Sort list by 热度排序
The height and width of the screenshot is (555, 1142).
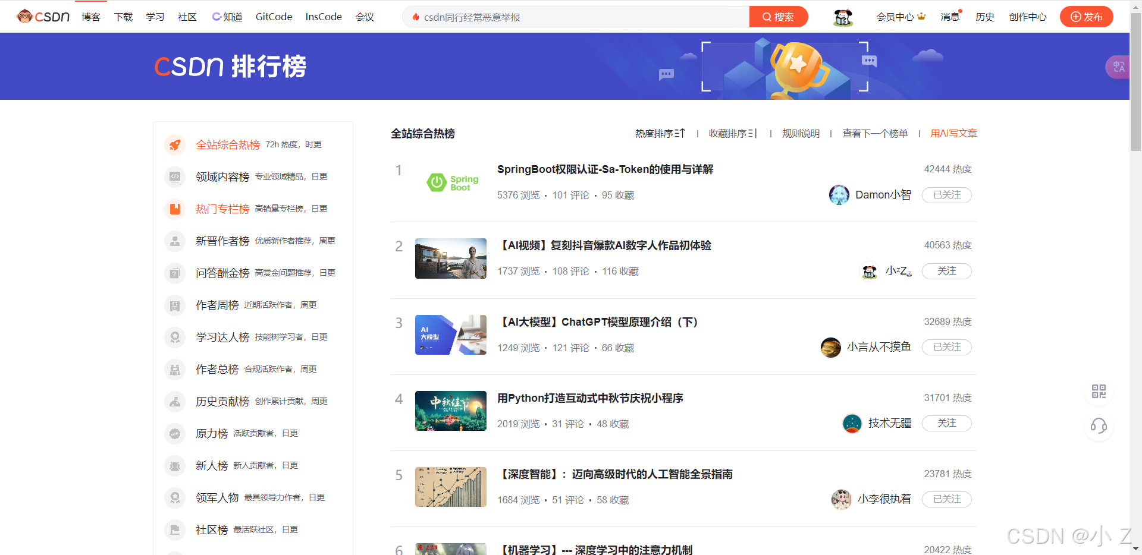tap(660, 134)
